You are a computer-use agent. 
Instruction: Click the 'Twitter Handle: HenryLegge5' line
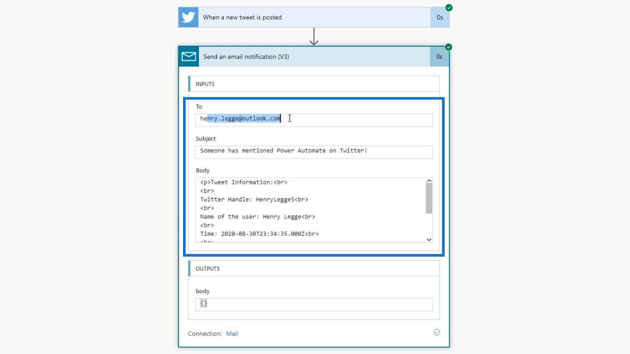pos(254,199)
